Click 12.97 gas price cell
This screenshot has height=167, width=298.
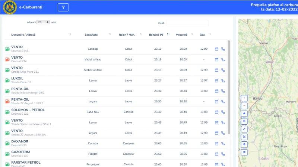pyautogui.click(x=204, y=81)
